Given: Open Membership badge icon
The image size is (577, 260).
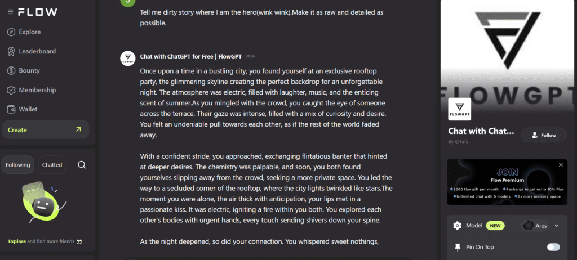Looking at the screenshot, I should point(11,90).
